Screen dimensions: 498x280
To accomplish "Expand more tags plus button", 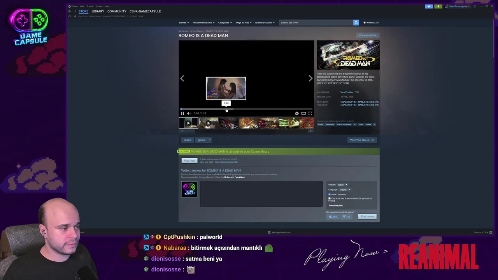I will (x=374, y=124).
